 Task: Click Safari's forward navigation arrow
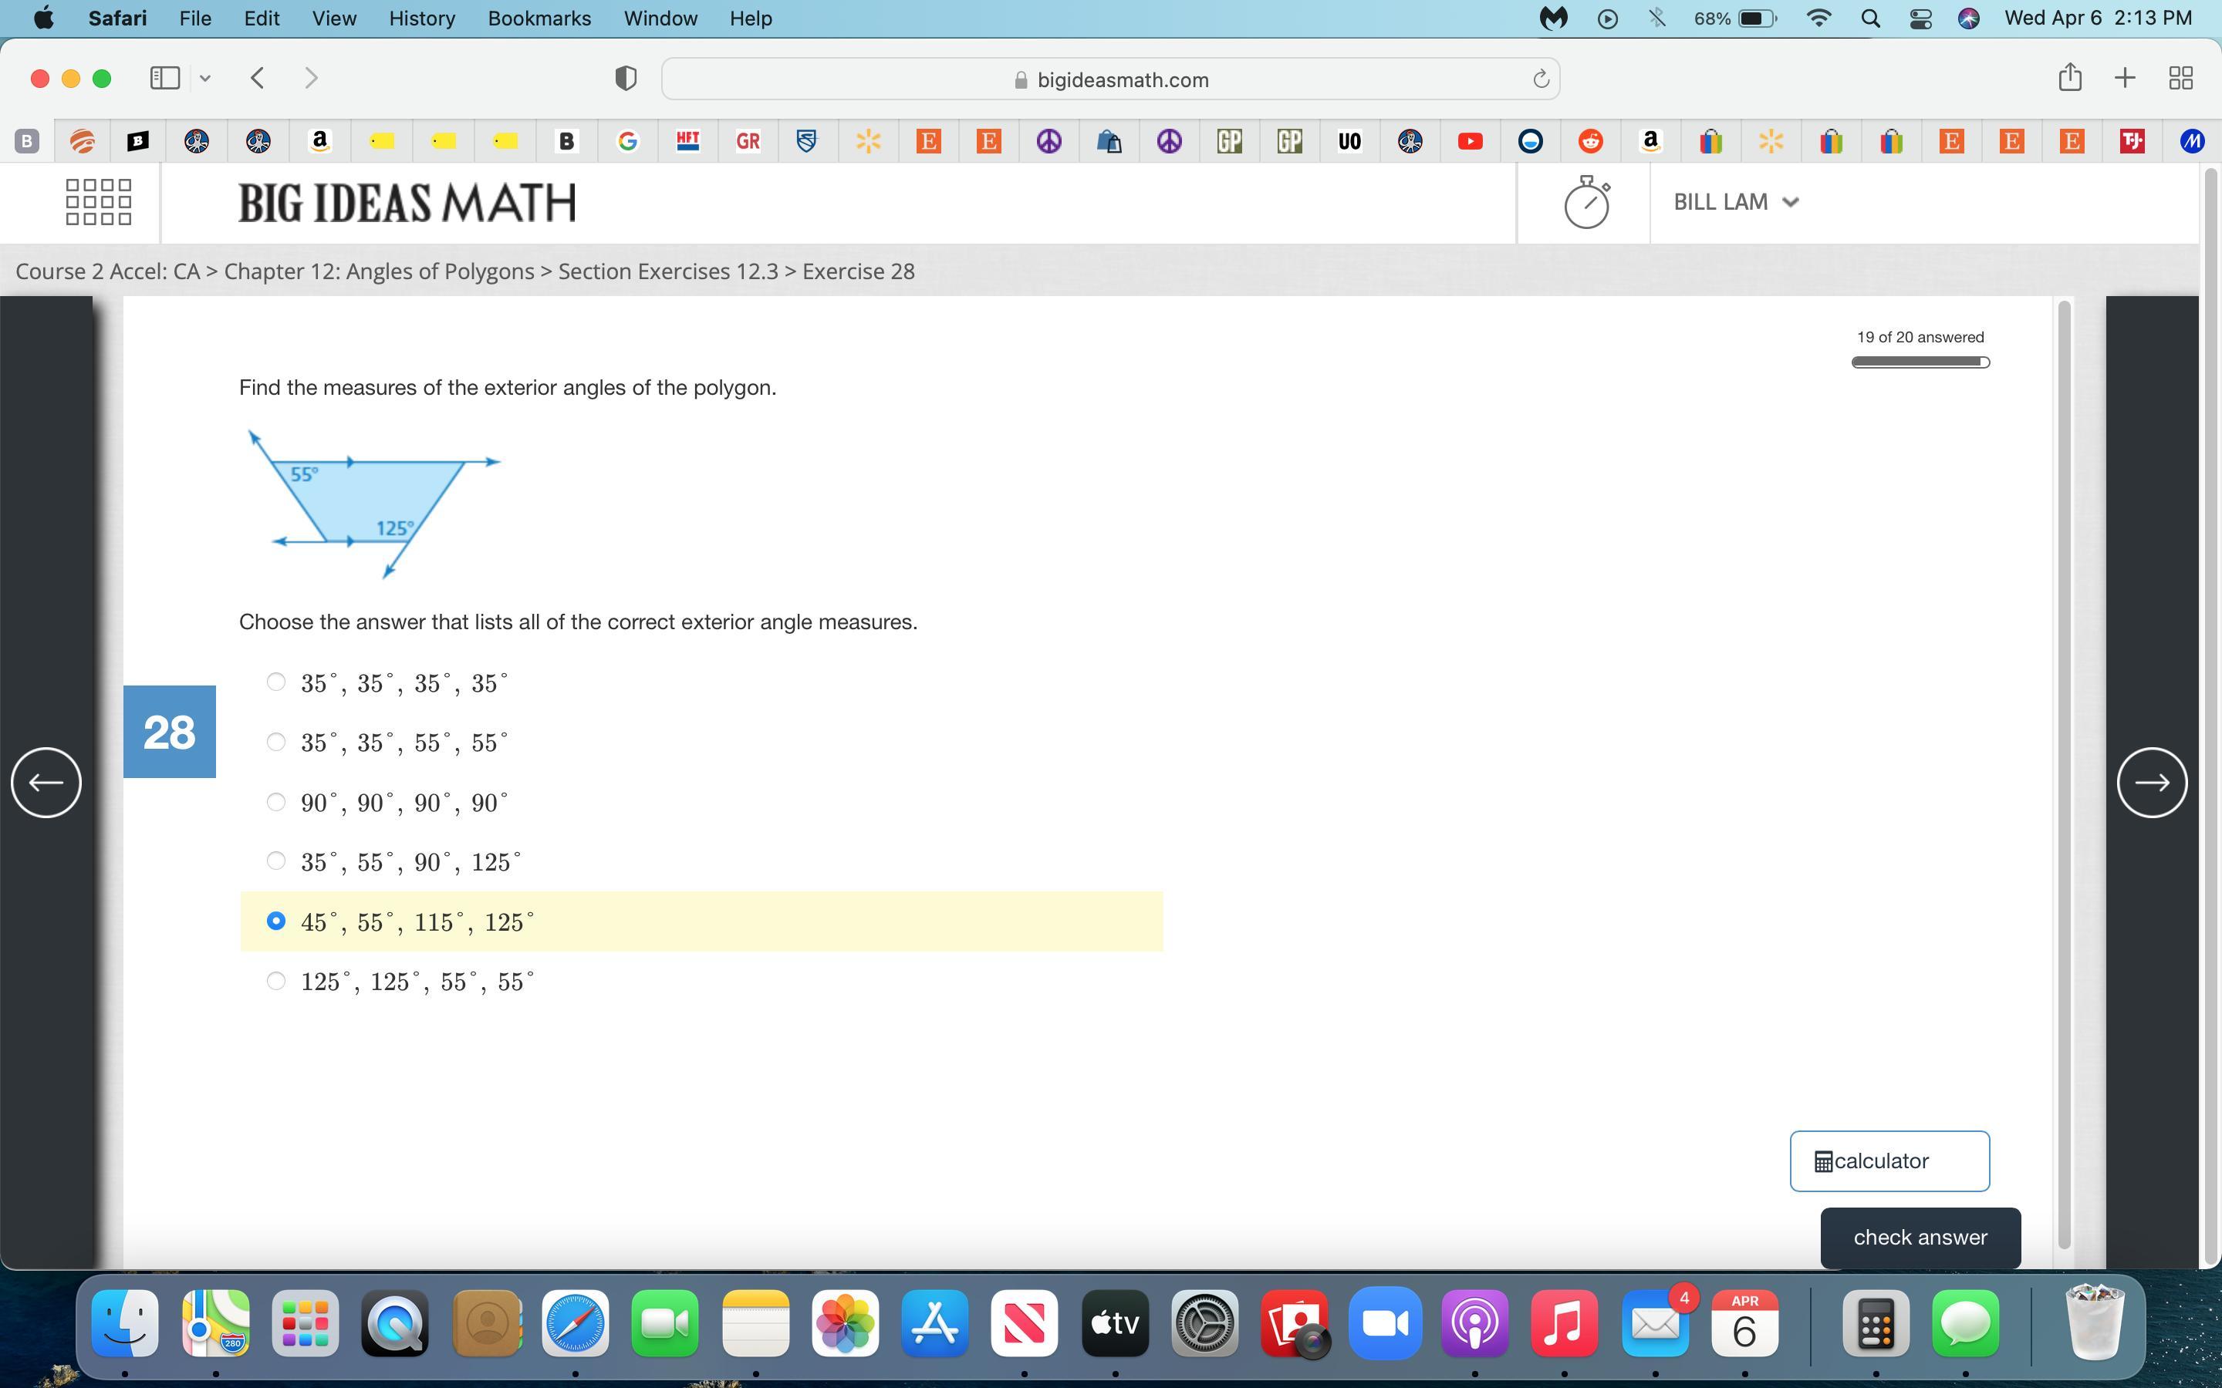(310, 78)
